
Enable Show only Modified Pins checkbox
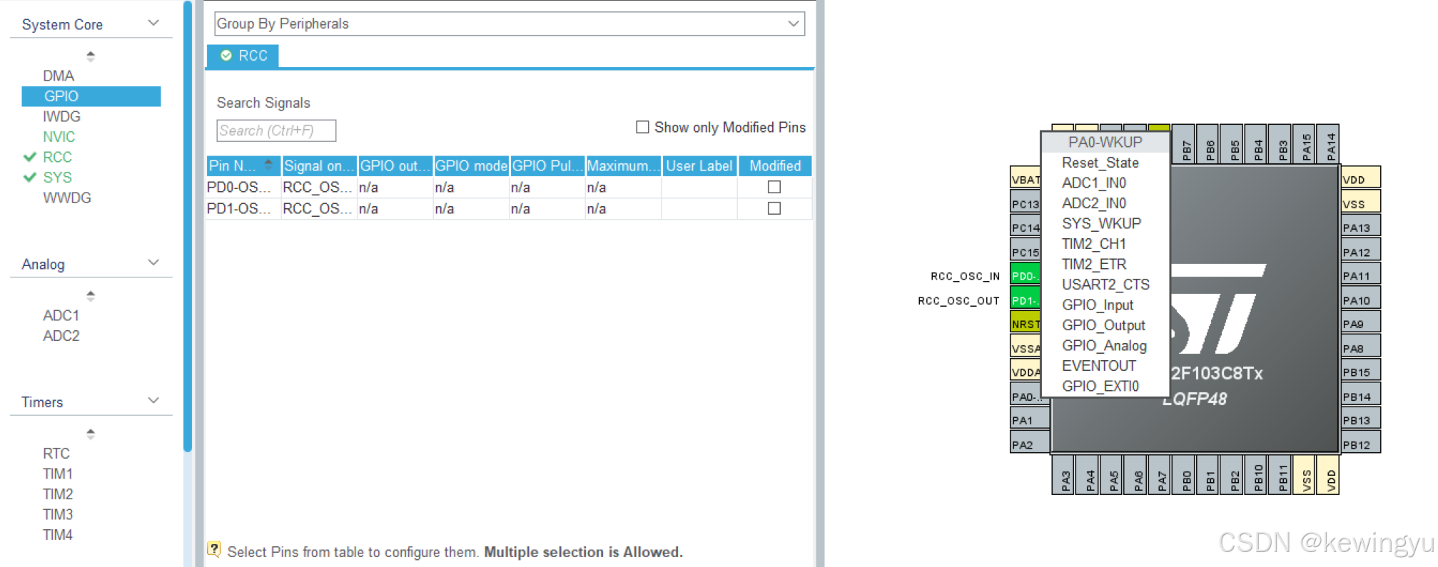[642, 127]
